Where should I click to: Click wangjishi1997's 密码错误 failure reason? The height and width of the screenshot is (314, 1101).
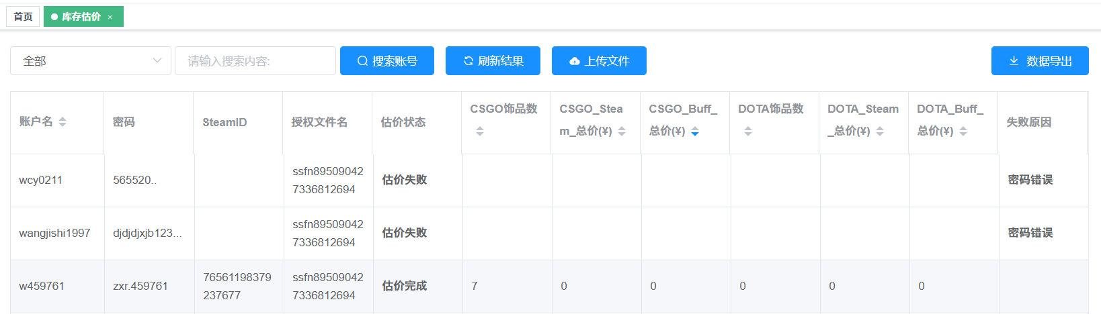[1030, 233]
